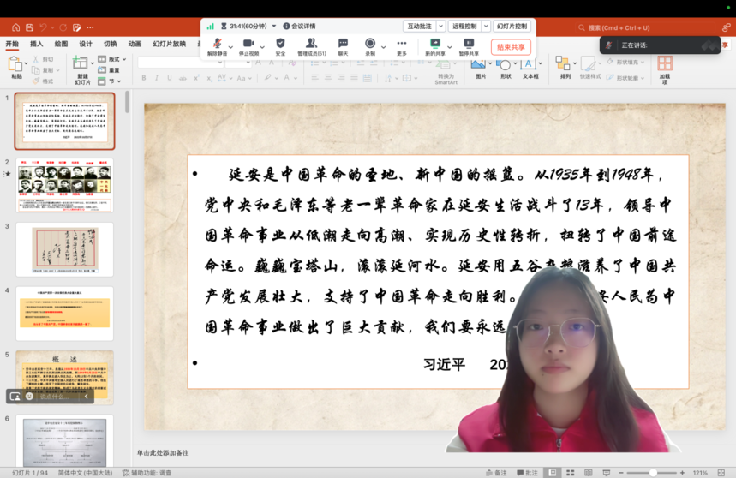The width and height of the screenshot is (736, 478).
Task: Click the 暂停共享 pause sharing icon
Action: coord(469,44)
